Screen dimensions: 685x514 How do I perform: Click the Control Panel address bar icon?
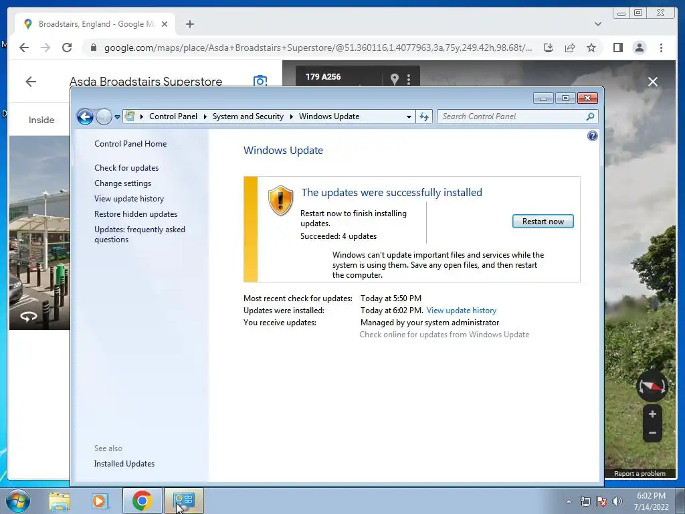130,116
